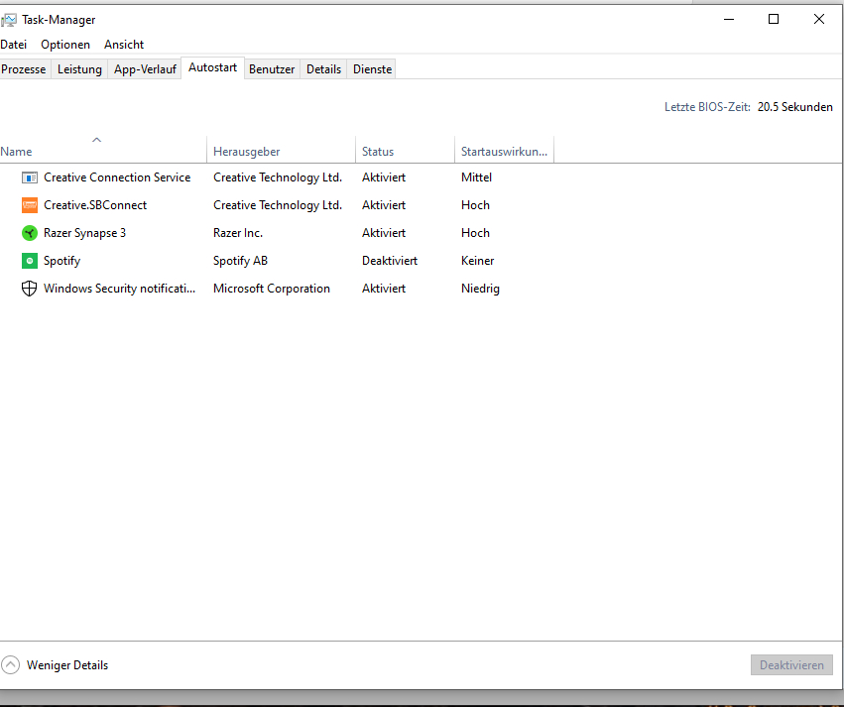844x707 pixels.
Task: Click the Aktiviert status of Windows Security
Action: [x=384, y=289]
